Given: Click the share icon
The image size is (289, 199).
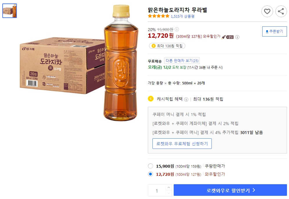Looking at the screenshot, I should [x=280, y=11].
